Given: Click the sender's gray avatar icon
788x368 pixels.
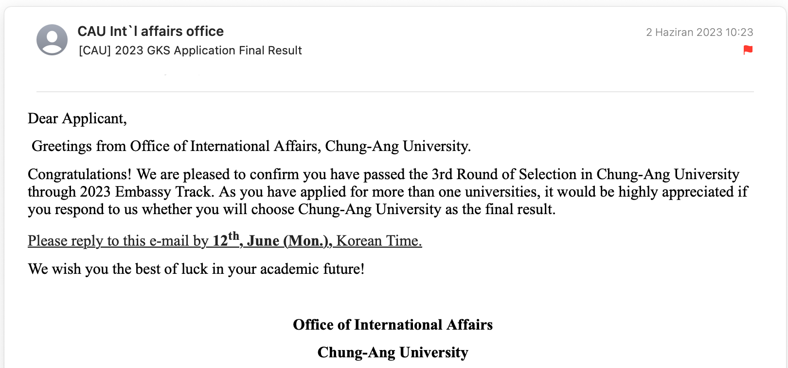Looking at the screenshot, I should pos(52,40).
